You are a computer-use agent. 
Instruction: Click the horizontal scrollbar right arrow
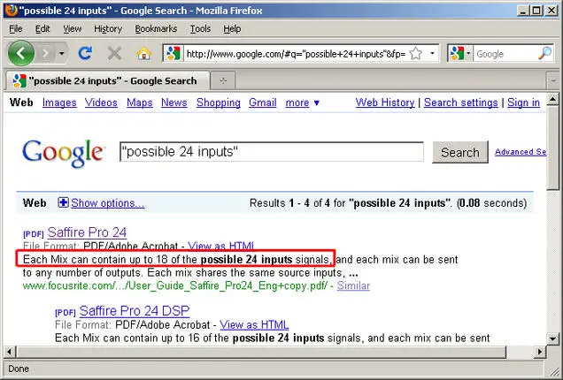[540, 352]
